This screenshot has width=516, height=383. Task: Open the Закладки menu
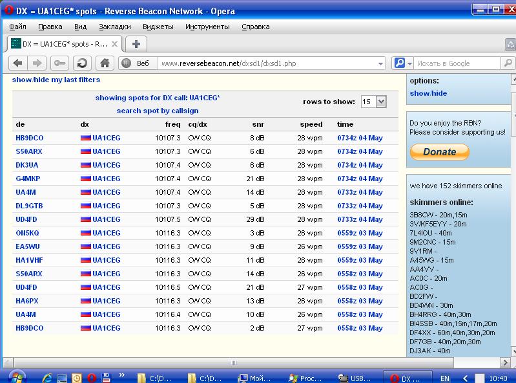click(115, 27)
